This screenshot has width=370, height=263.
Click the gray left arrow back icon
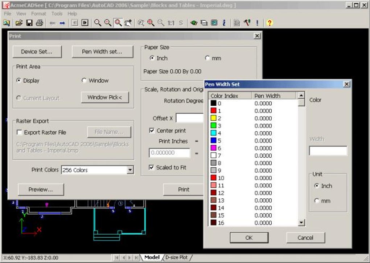[x=52, y=23]
